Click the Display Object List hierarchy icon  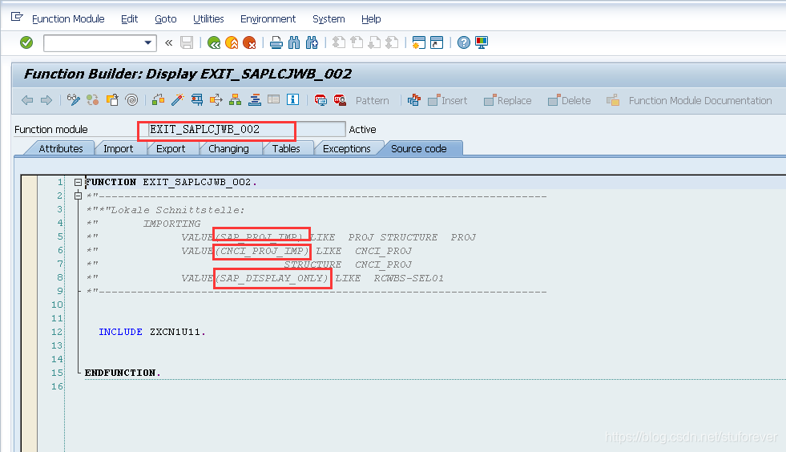point(235,100)
